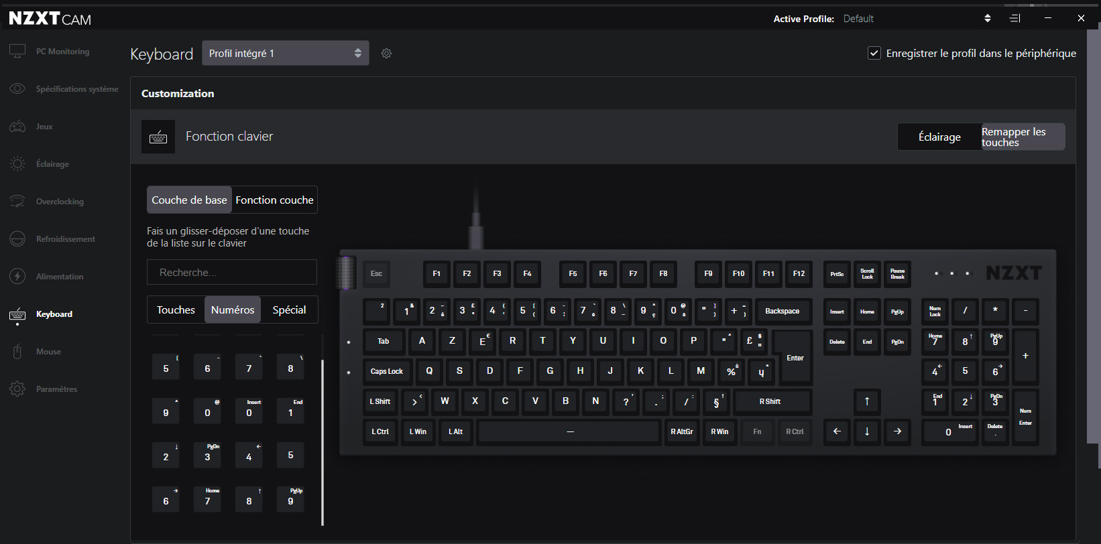Expand the Profil intégré 1 dropdown
This screenshot has height=544, width=1101.
click(x=285, y=54)
